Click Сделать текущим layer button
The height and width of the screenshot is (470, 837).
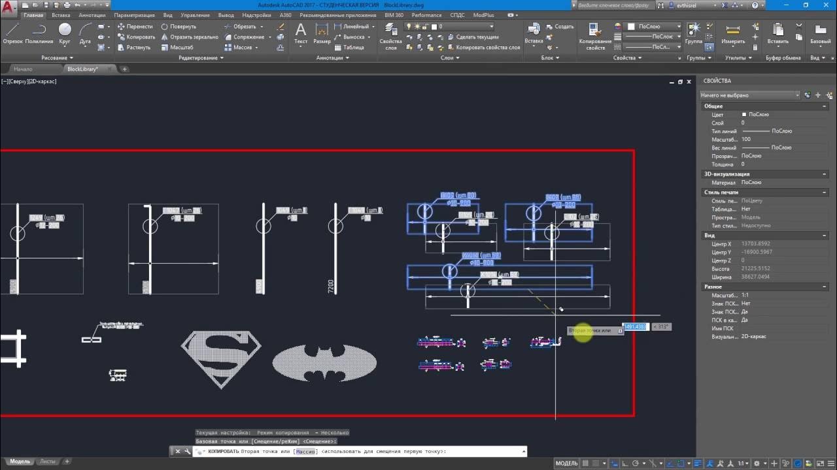(x=472, y=37)
